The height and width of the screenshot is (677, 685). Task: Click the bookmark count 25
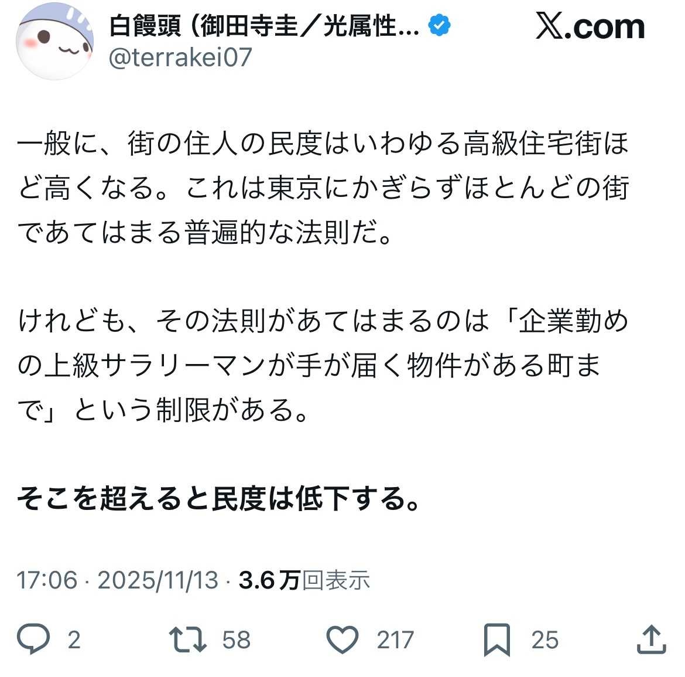544,640
